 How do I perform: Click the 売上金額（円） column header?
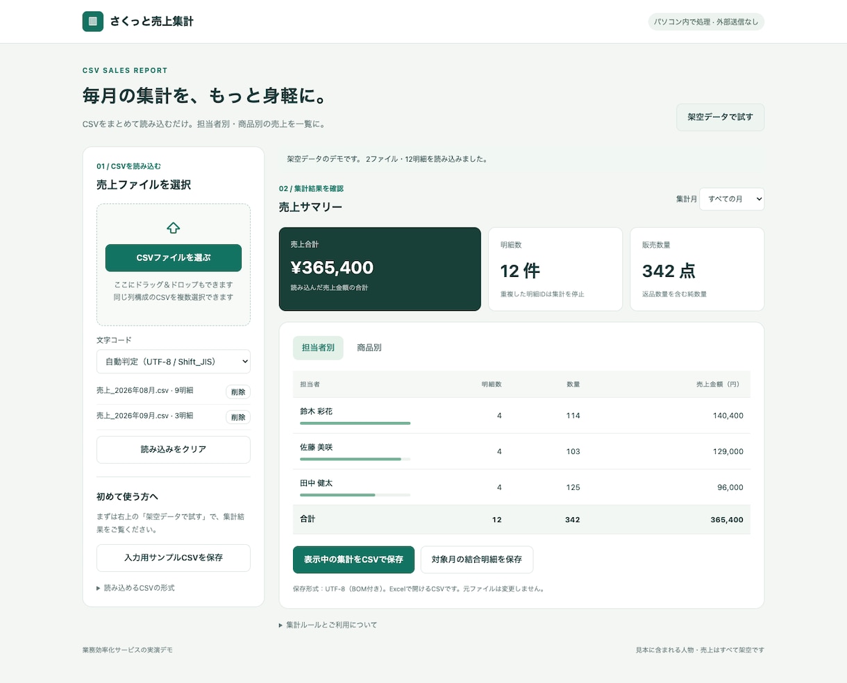720,385
